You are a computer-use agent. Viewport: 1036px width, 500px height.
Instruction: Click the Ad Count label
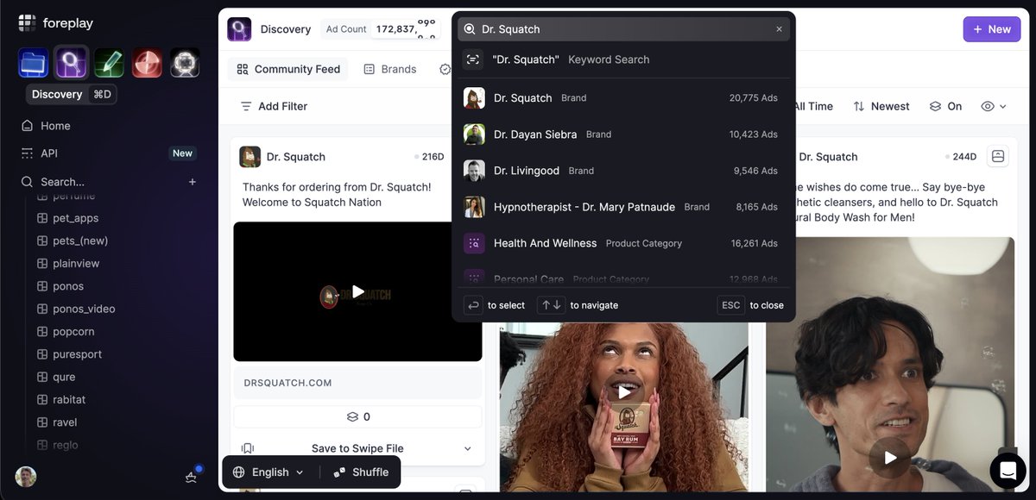pos(346,29)
